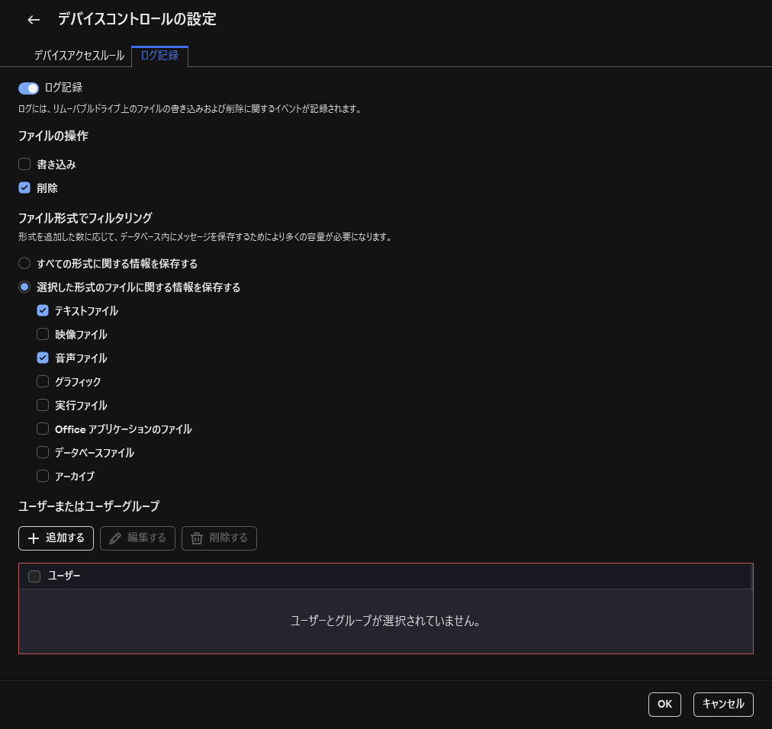Click the OK button
Screen dimensions: 772x729
[664, 704]
